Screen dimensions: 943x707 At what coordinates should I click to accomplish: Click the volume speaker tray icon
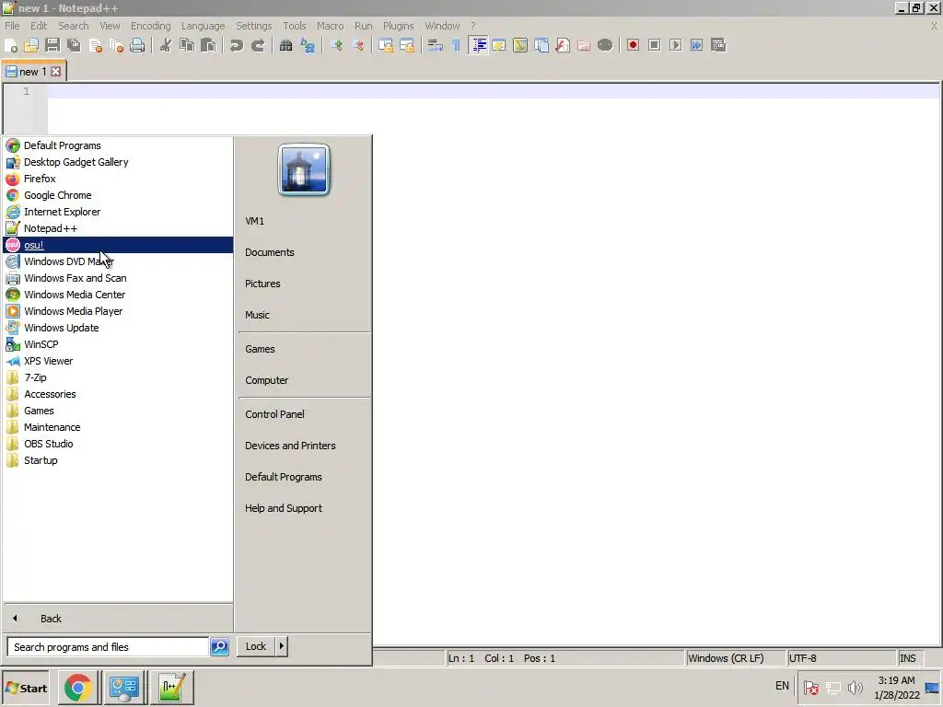[855, 688]
